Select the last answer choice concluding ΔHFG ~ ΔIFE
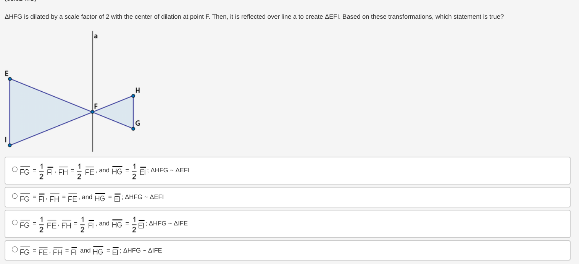 point(15,249)
